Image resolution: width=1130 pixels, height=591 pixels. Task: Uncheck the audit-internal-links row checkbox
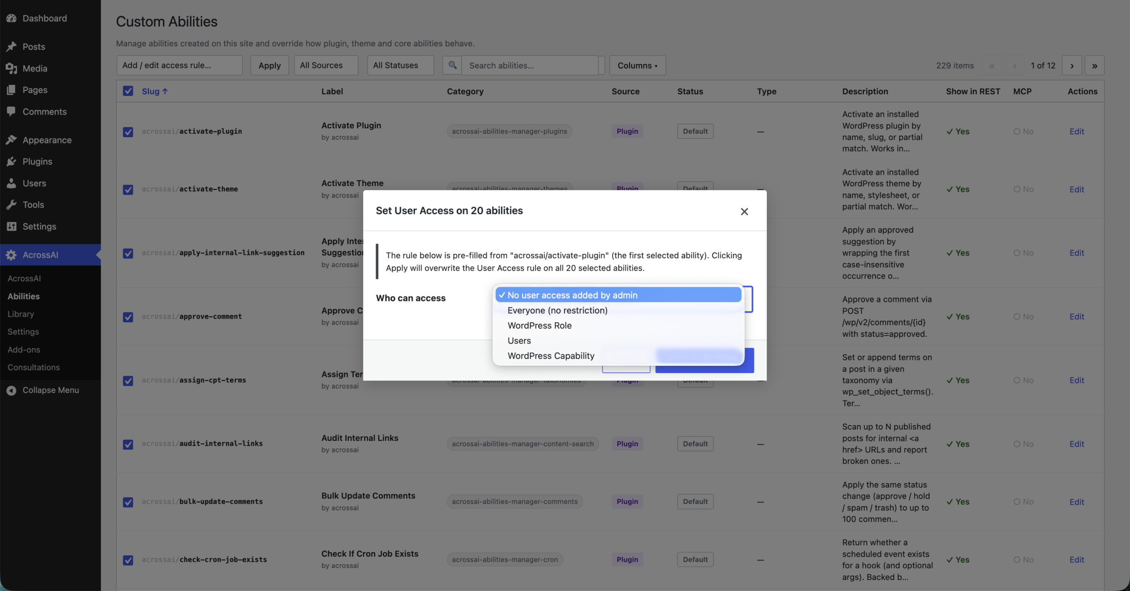128,444
